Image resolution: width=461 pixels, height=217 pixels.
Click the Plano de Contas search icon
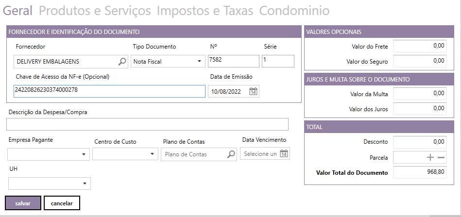click(231, 154)
